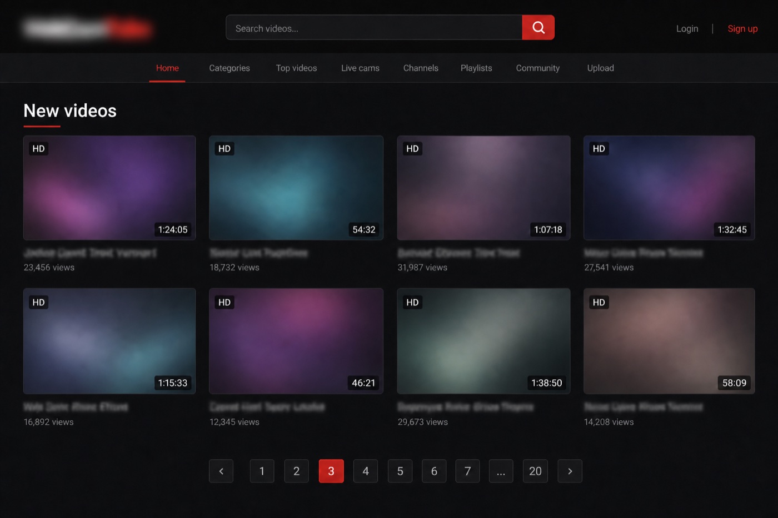This screenshot has height=518, width=778.
Task: Open video thumbnail with 14,208 views
Action: [669, 341]
